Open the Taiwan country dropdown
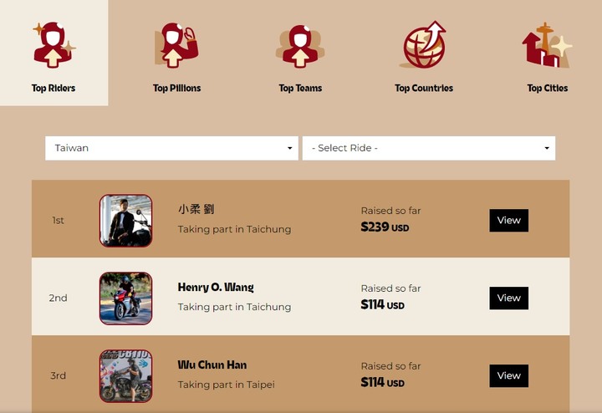Screen dimensions: 602x413 [171, 148]
